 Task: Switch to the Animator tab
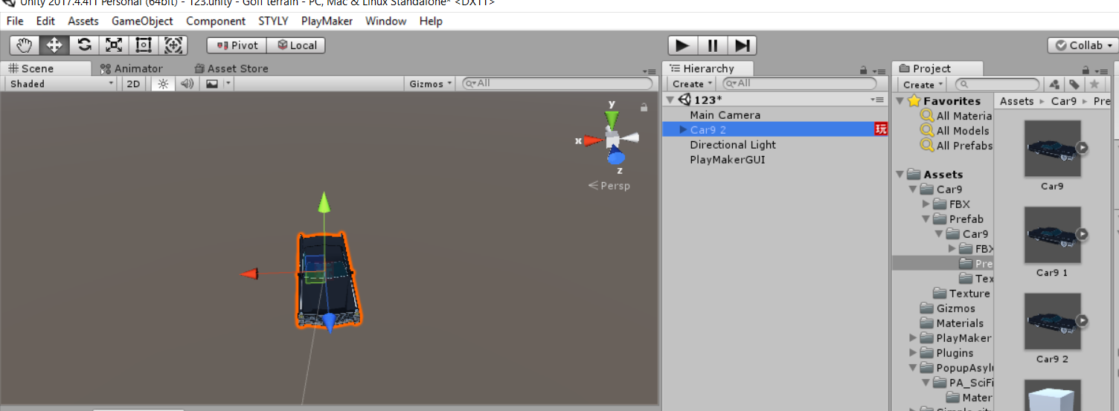tap(132, 68)
